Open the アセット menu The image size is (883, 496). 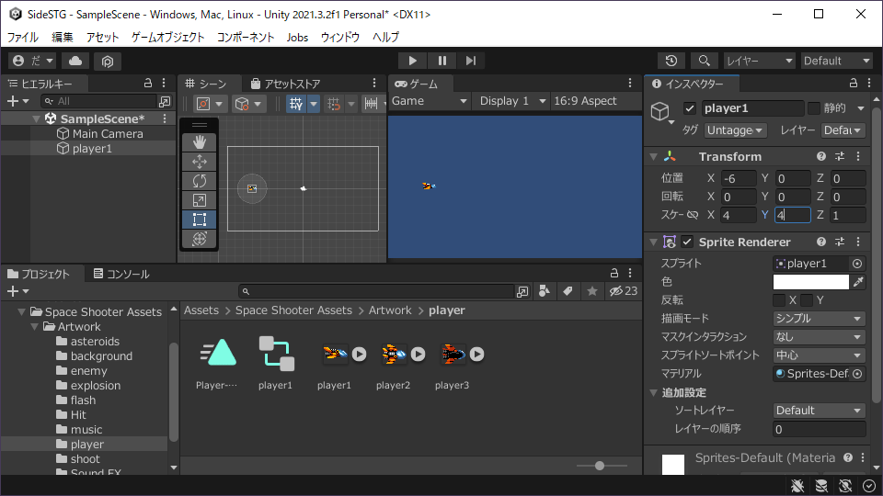coord(102,37)
